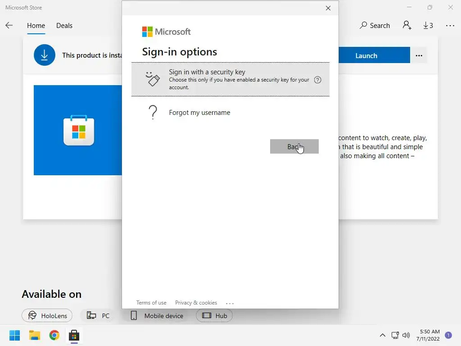Choose Forgot my username option
Screen dimensions: 461x346
230,112
